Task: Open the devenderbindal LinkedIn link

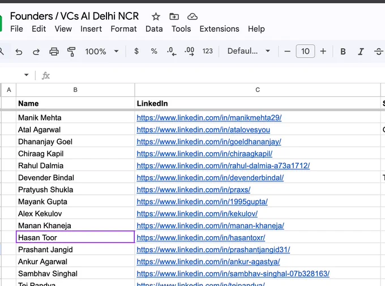Action: pos(210,178)
